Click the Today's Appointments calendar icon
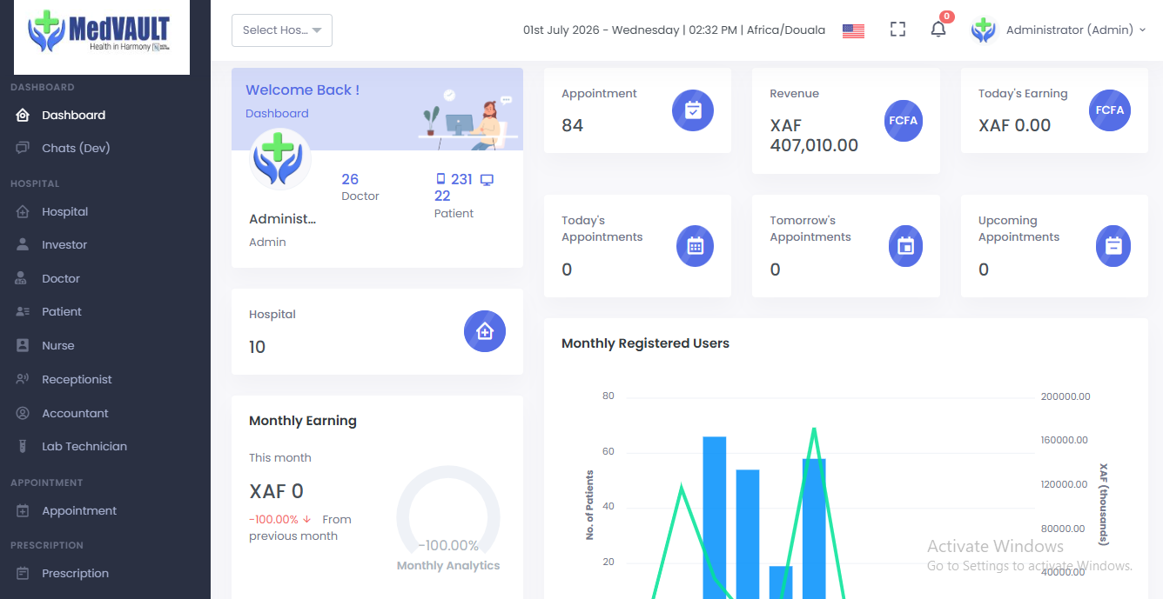 tap(695, 246)
